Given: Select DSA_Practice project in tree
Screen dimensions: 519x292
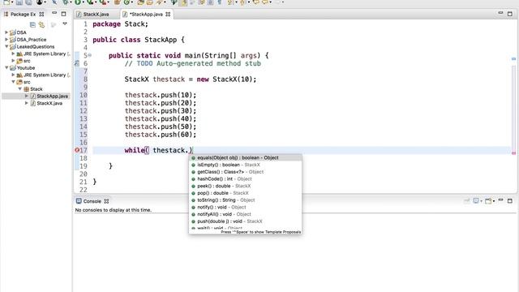Looking at the screenshot, I should tap(32, 40).
